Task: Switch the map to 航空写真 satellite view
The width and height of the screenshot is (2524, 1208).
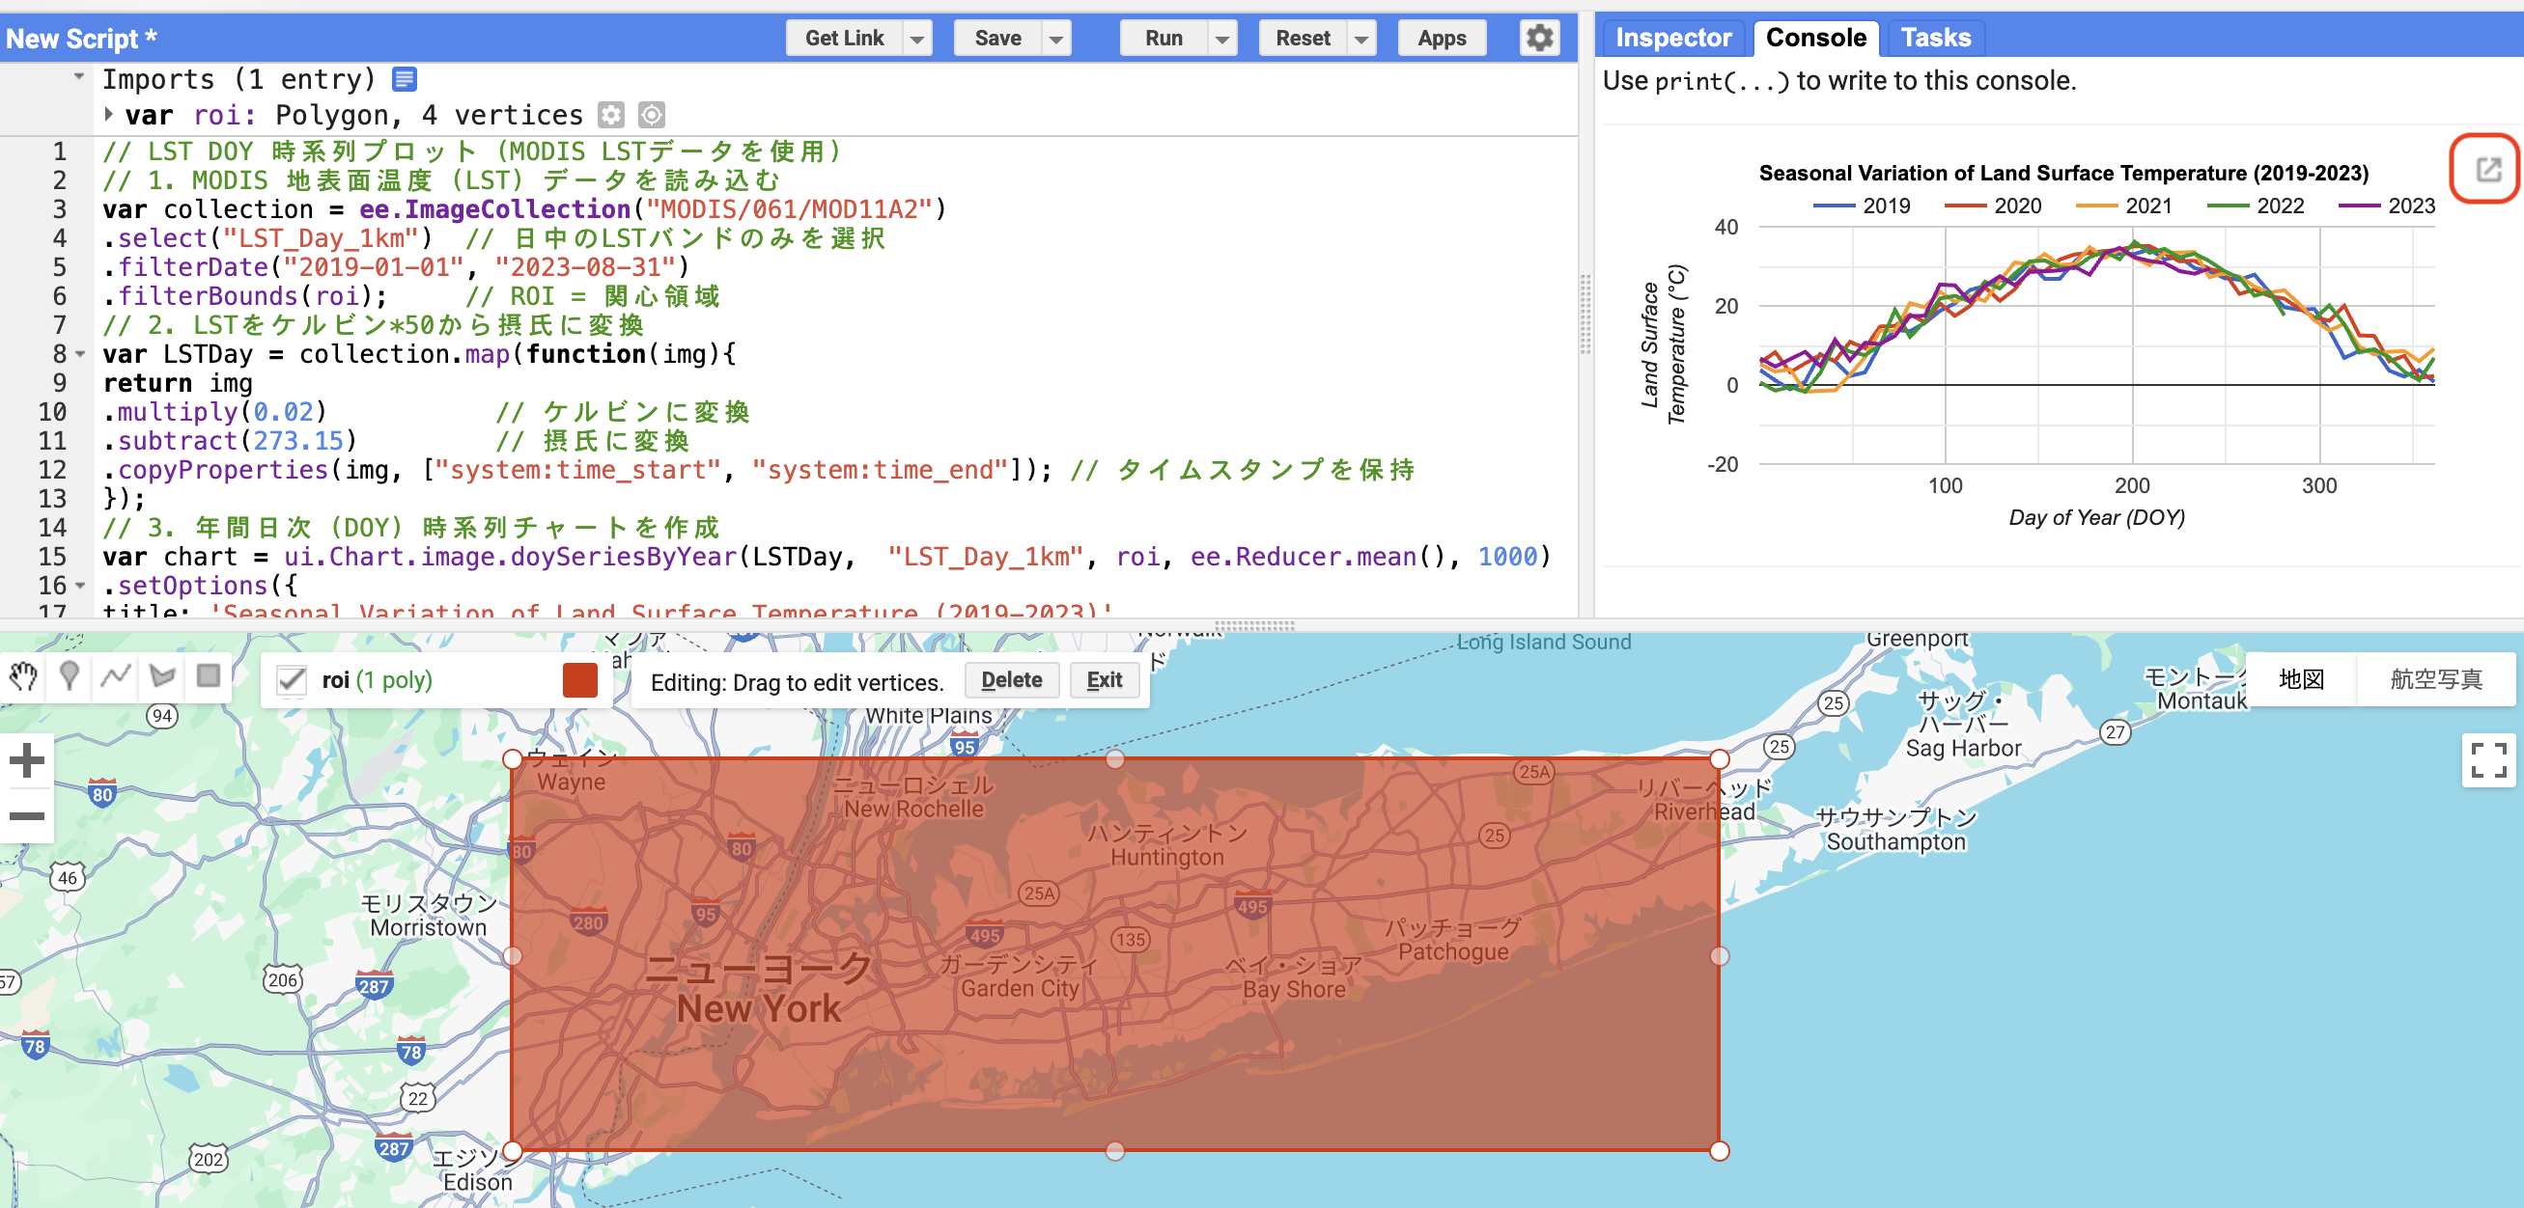Action: pos(2435,679)
